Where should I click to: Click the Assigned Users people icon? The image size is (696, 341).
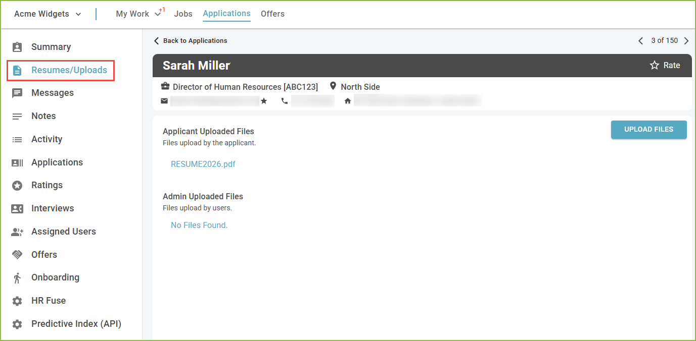(17, 232)
